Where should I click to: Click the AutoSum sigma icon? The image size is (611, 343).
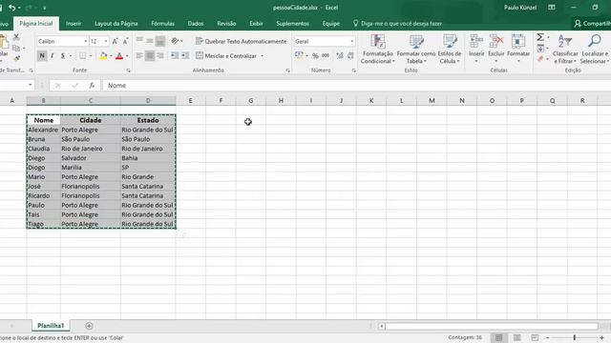540,37
